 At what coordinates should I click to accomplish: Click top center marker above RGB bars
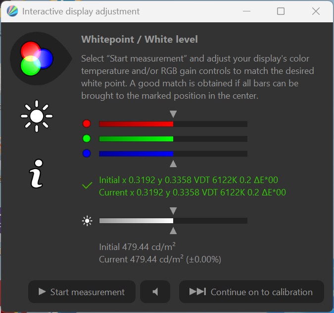tap(173, 114)
